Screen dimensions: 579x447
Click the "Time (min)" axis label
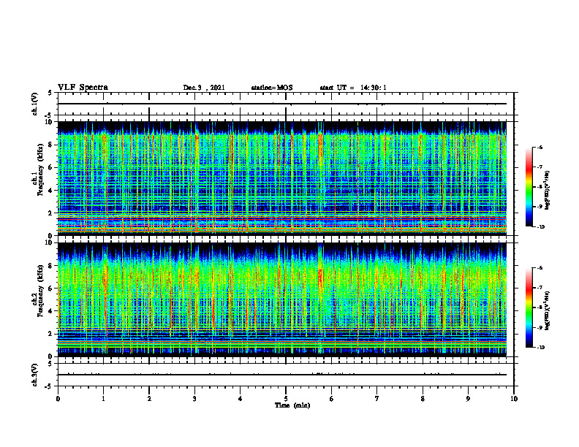point(292,405)
